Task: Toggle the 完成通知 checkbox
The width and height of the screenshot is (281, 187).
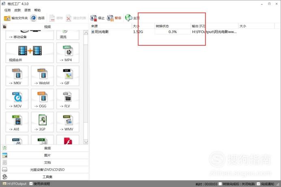Action: [x=258, y=184]
